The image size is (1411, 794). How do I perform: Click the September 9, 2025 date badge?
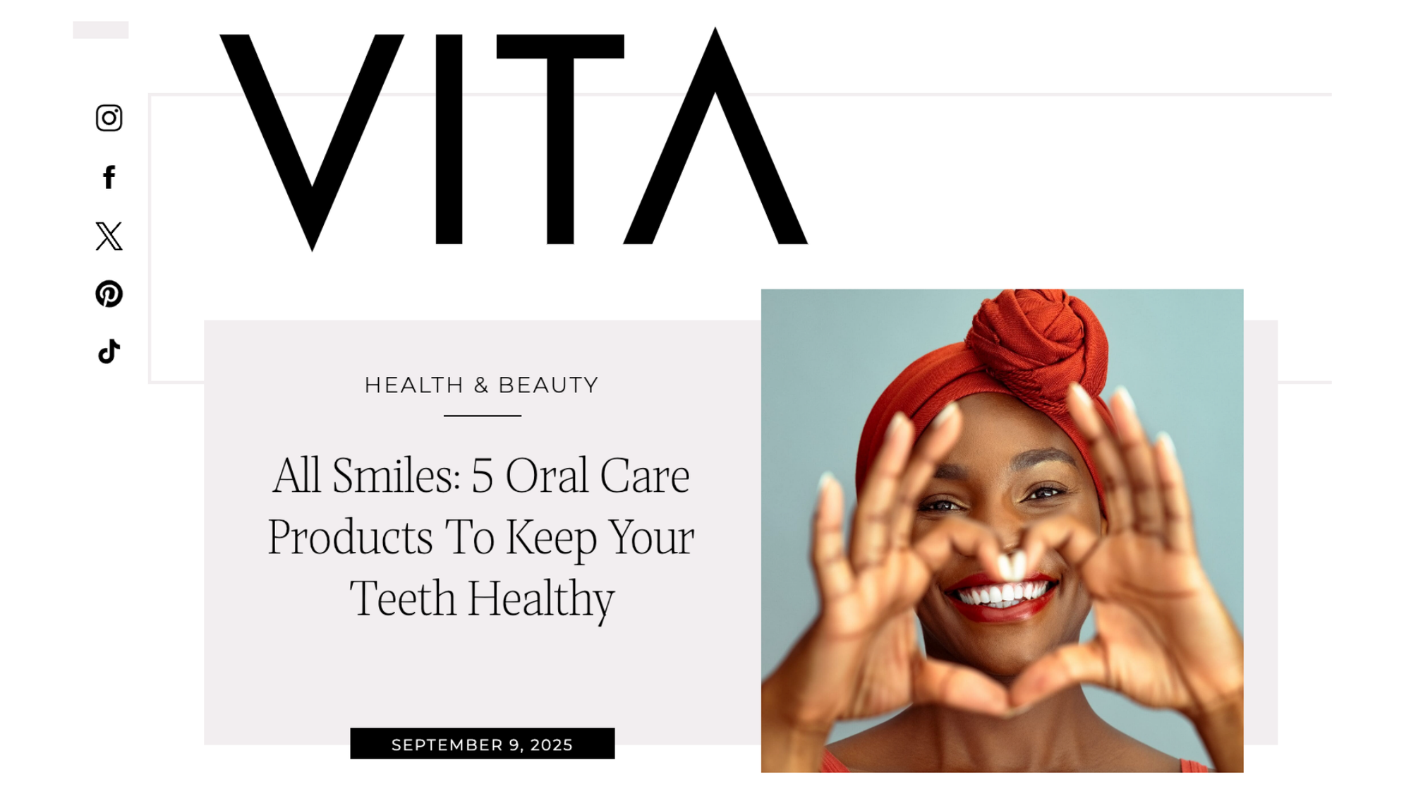click(x=483, y=744)
